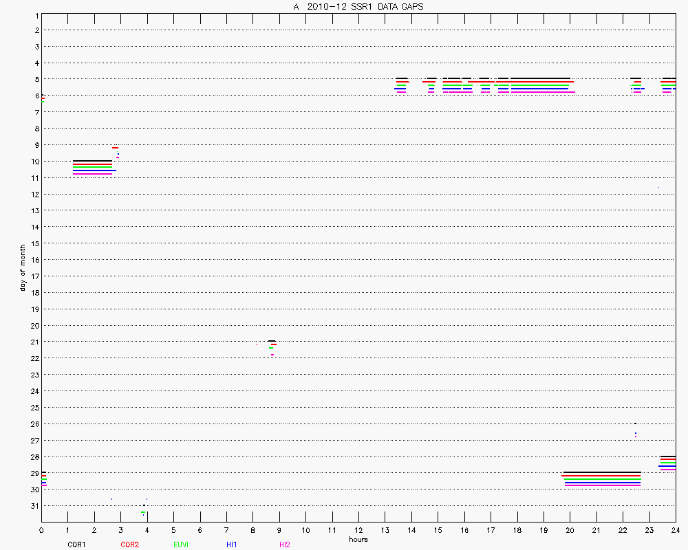Screen dimensions: 688x550
Task: Click the hour 12 tick label
Action: (x=358, y=530)
